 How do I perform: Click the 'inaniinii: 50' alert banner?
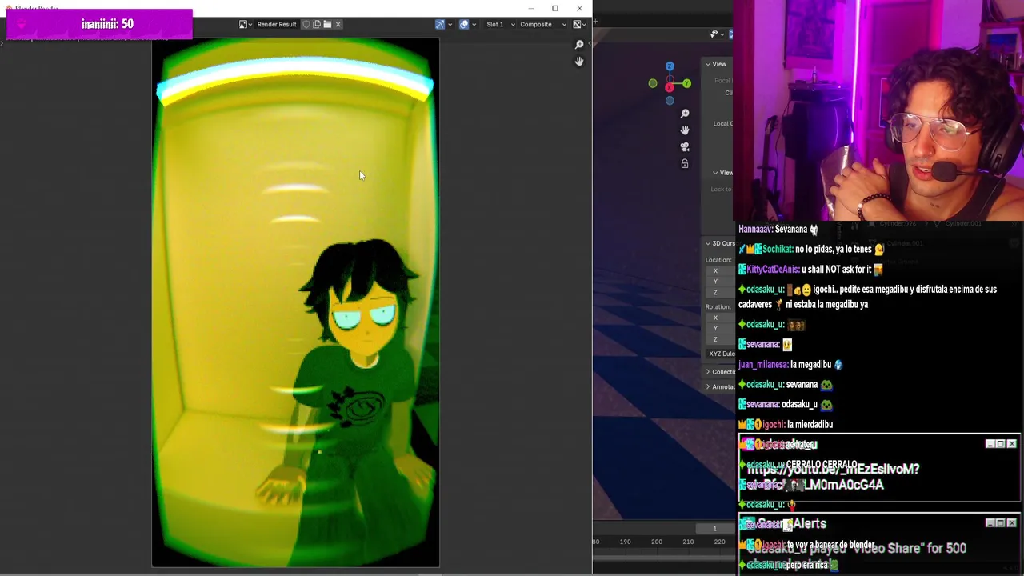coord(99,24)
